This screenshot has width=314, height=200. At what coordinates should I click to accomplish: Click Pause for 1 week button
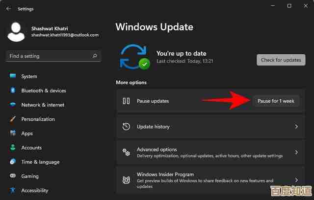[276, 101]
